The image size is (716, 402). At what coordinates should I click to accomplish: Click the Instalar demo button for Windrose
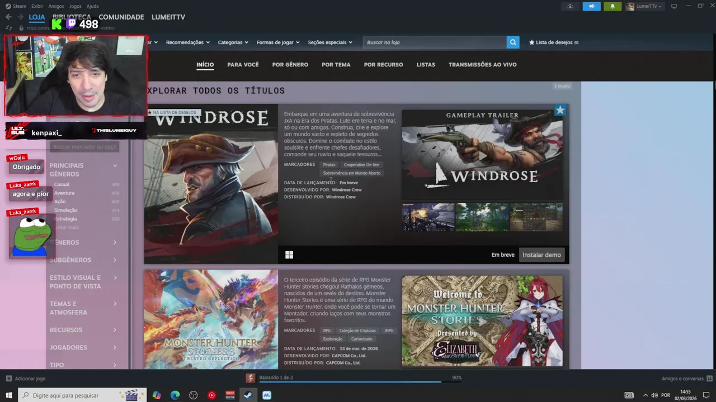[x=541, y=255]
